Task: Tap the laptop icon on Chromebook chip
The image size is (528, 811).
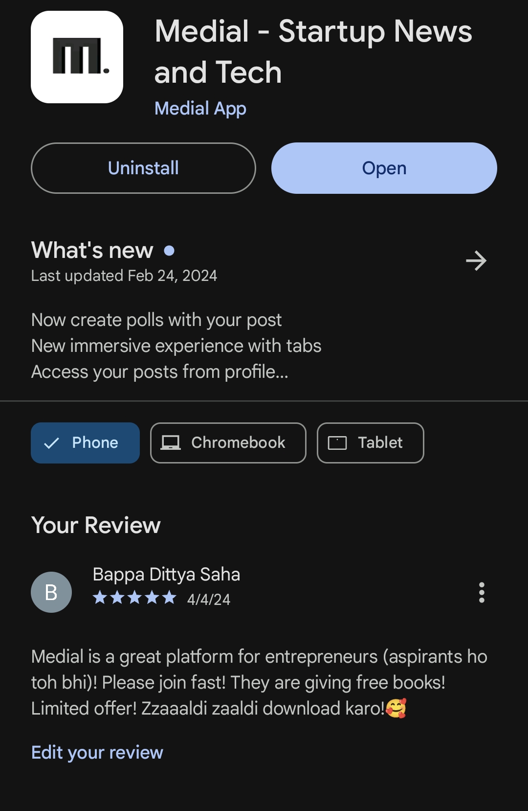Action: coord(171,443)
